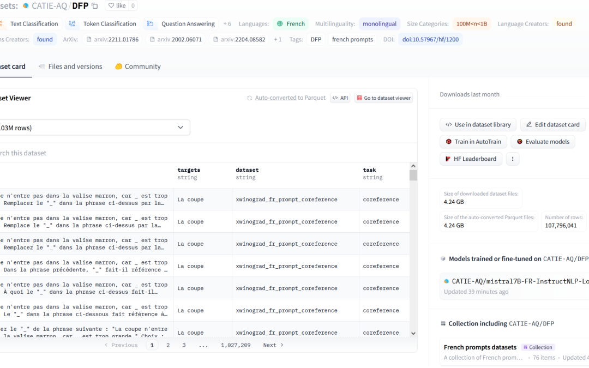Switch to Files and versions tab
This screenshot has width=589, height=368.
[x=70, y=67]
